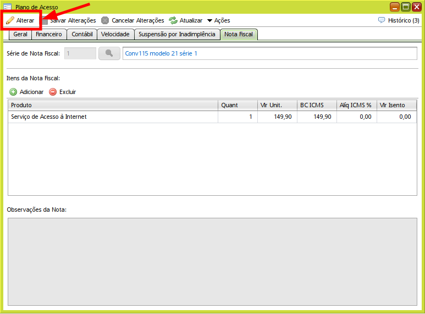
Task: Click the Vlr Unit. column header
Action: pos(277,105)
